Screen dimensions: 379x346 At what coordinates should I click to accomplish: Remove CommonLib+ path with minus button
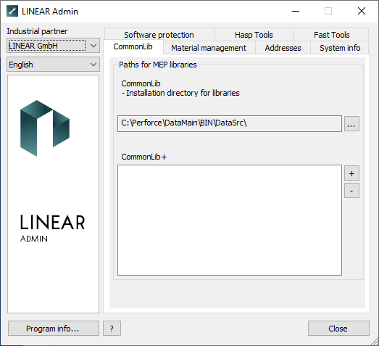[351, 191]
